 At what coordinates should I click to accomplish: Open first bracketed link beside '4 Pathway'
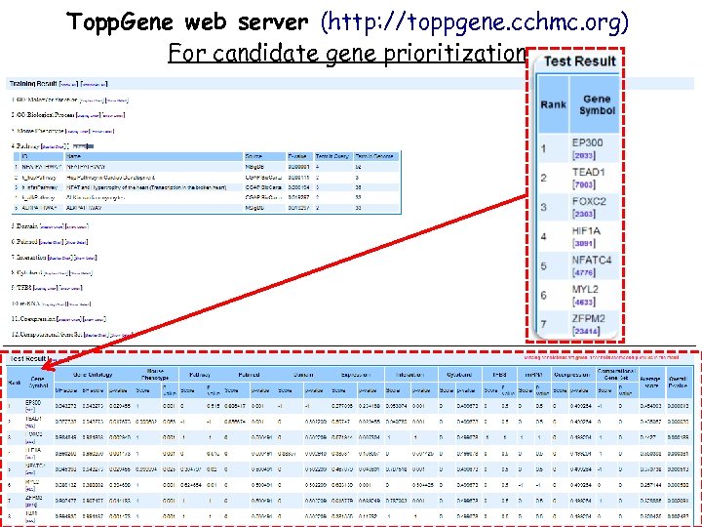coord(54,146)
